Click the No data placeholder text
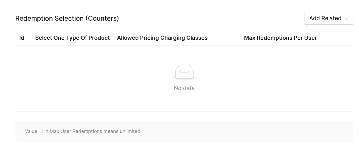This screenshot has height=148, width=359. point(184,88)
